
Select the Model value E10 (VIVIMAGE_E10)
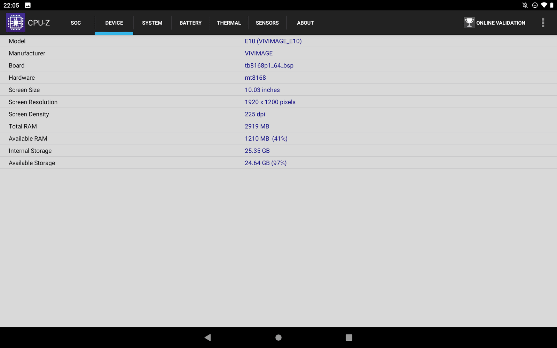[273, 41]
